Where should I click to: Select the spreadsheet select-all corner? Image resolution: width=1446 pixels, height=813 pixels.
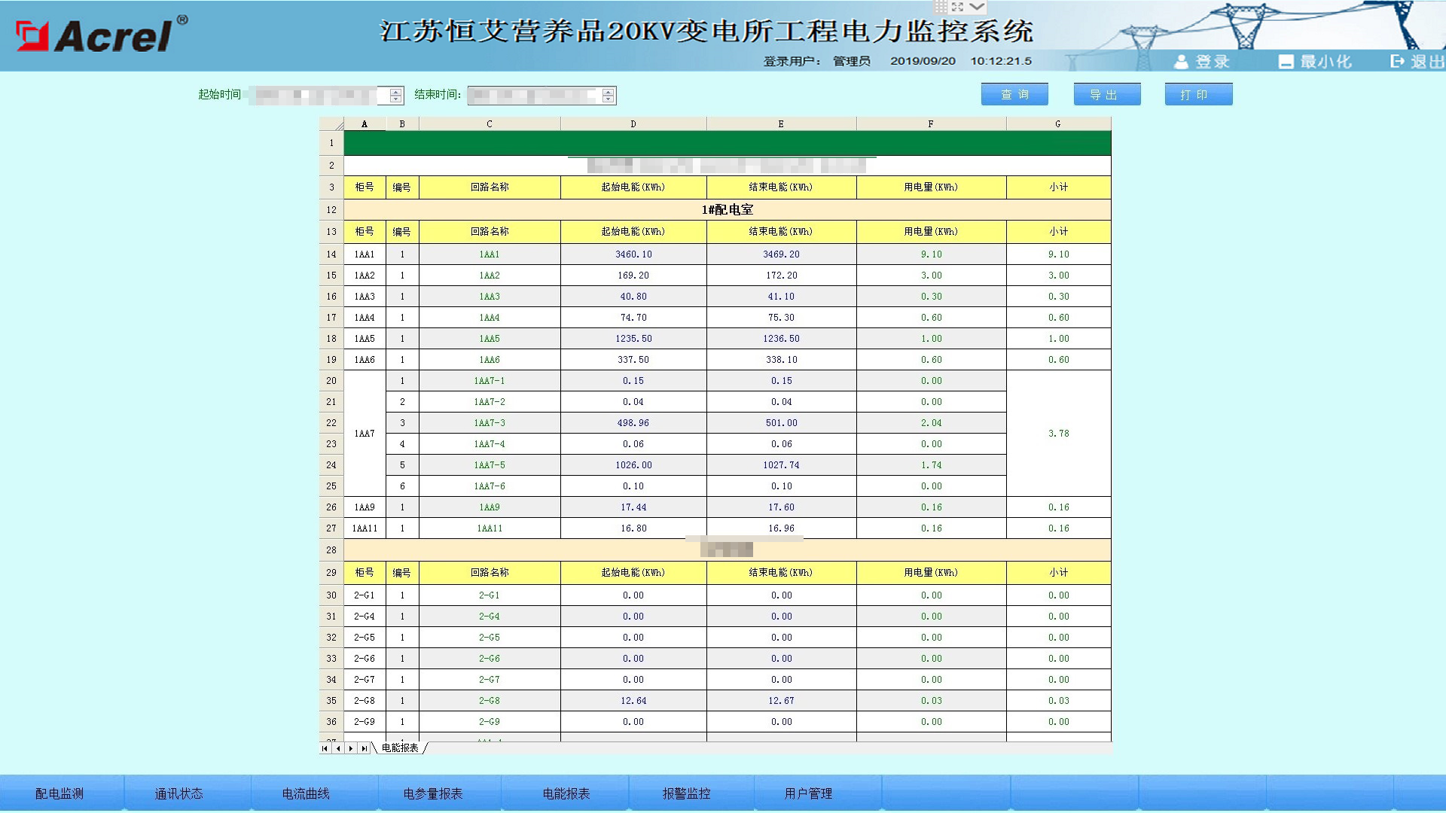[x=331, y=124]
